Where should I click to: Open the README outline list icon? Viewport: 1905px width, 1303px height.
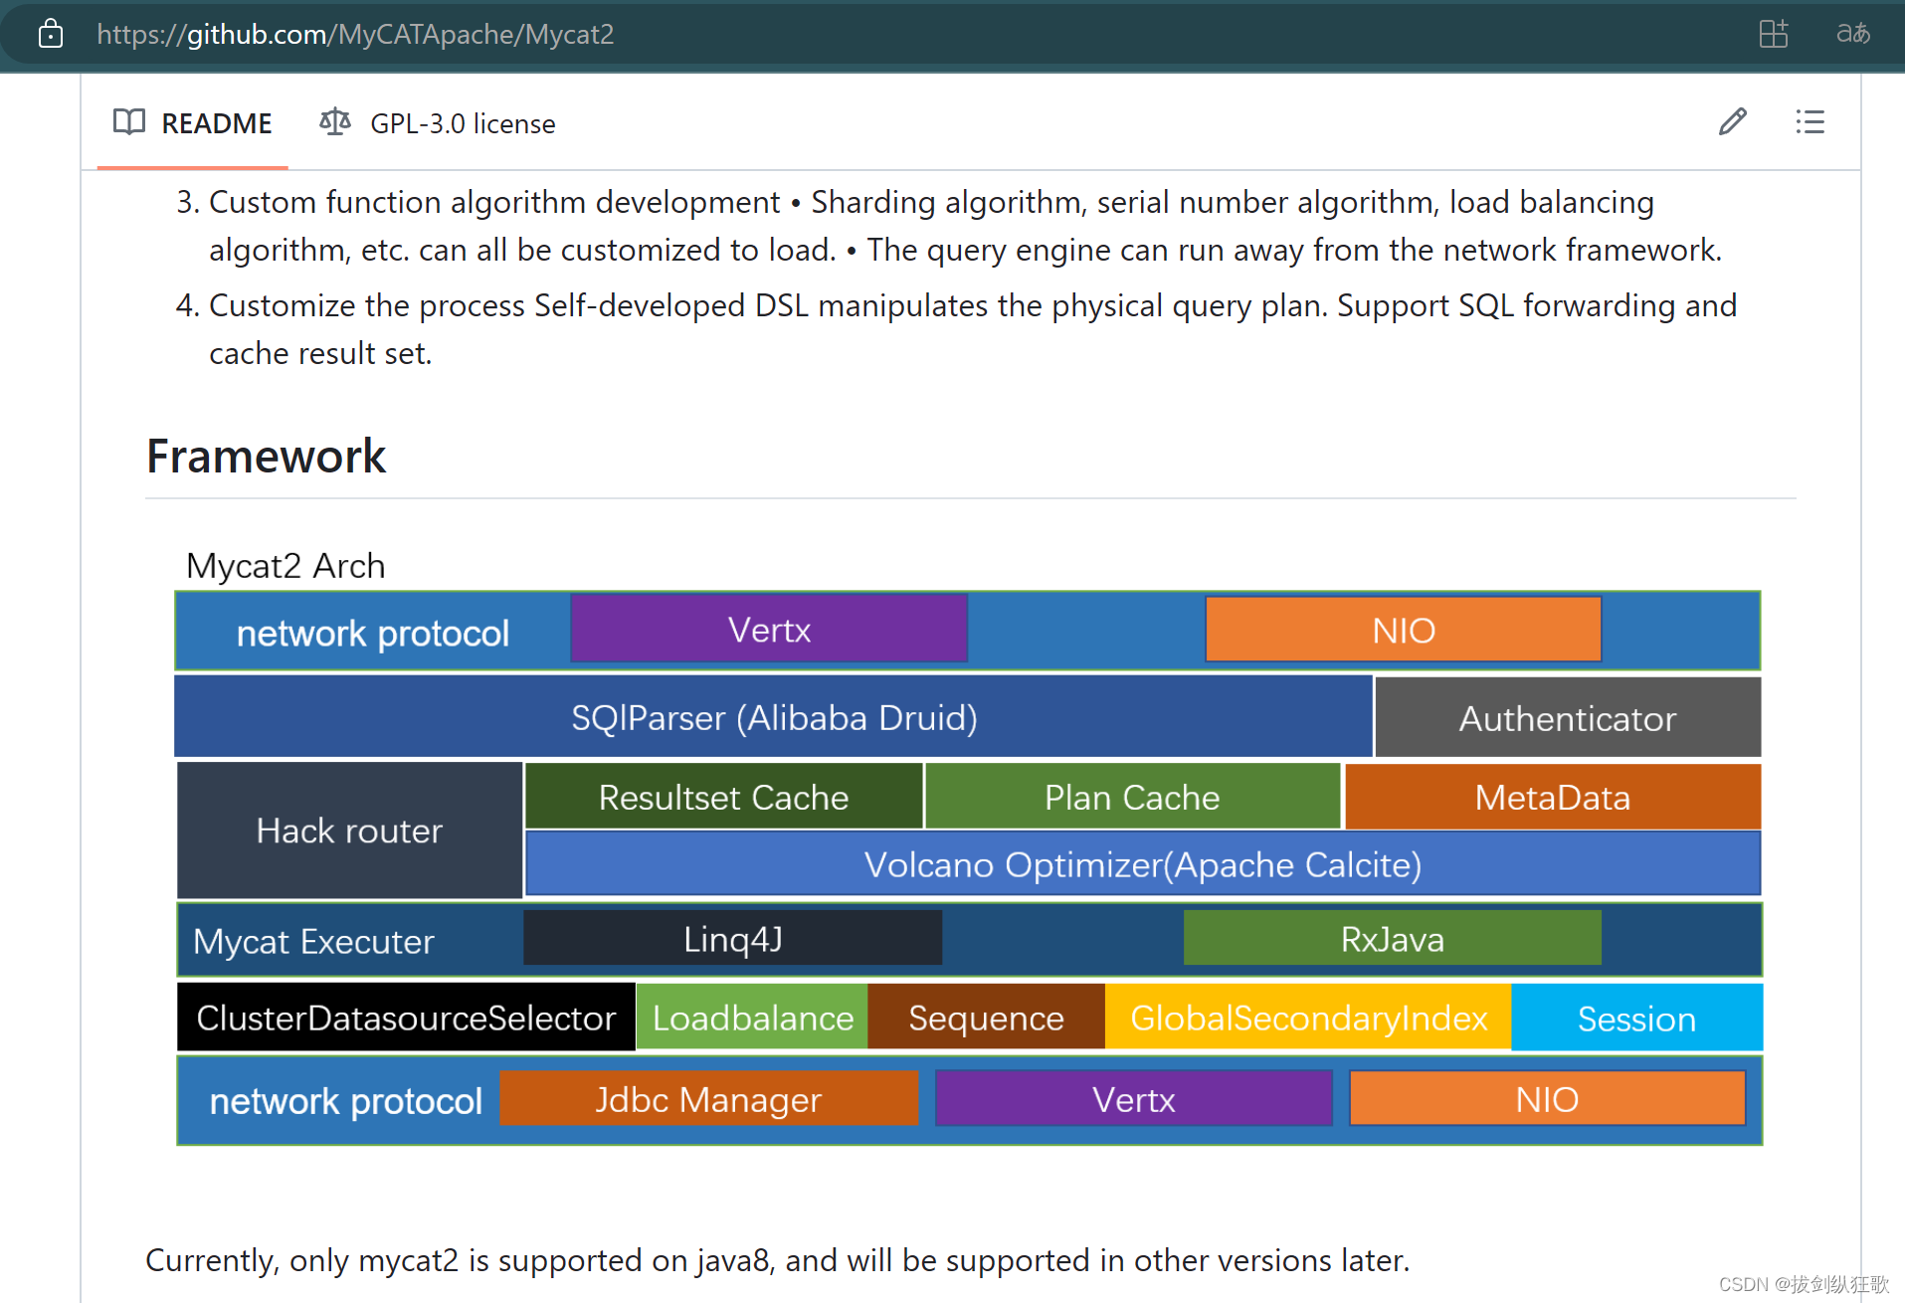(1810, 121)
